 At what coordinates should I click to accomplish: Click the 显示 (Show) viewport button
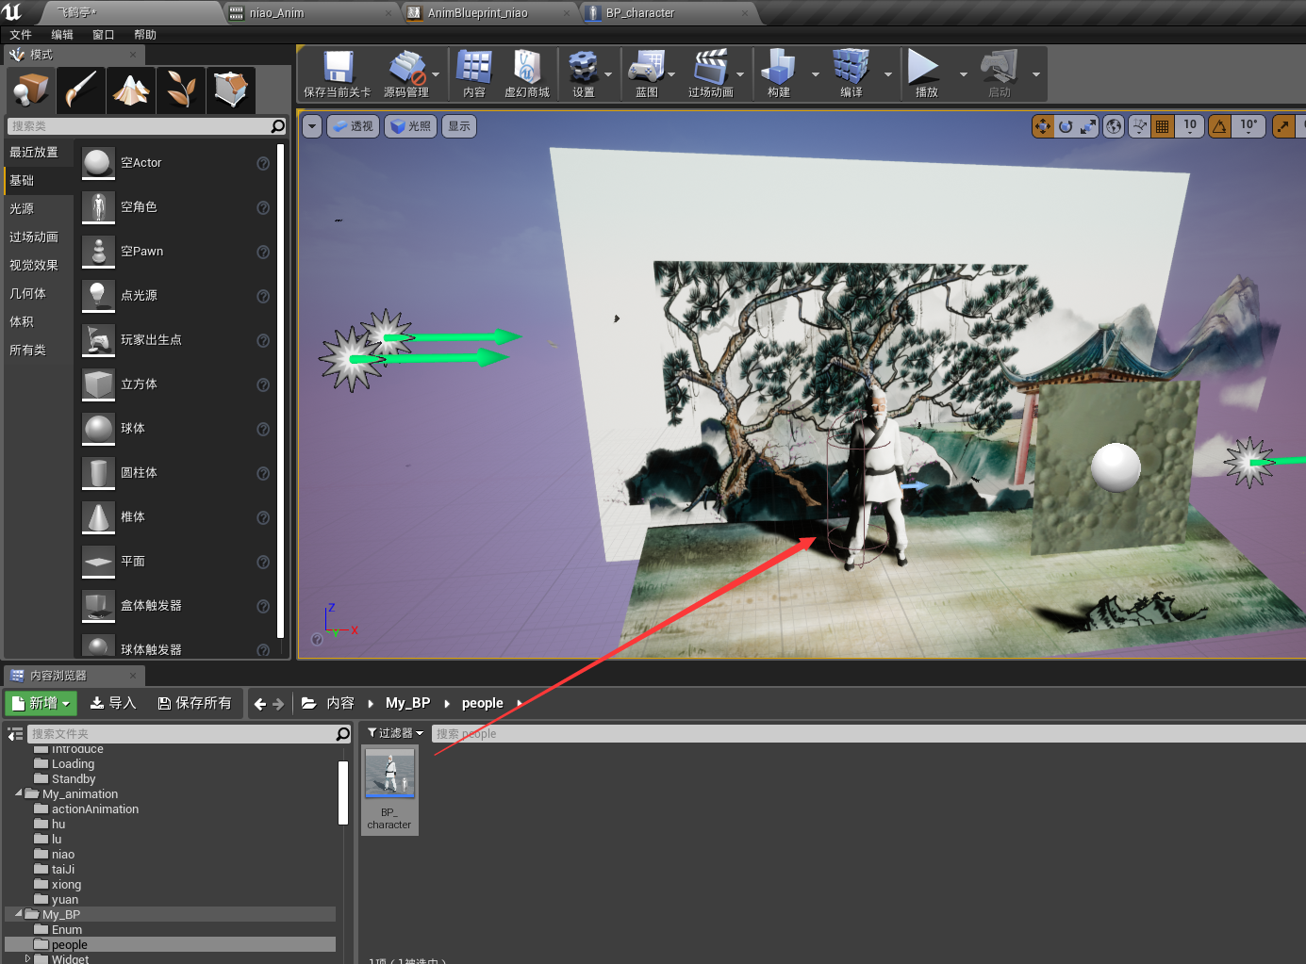(x=459, y=126)
